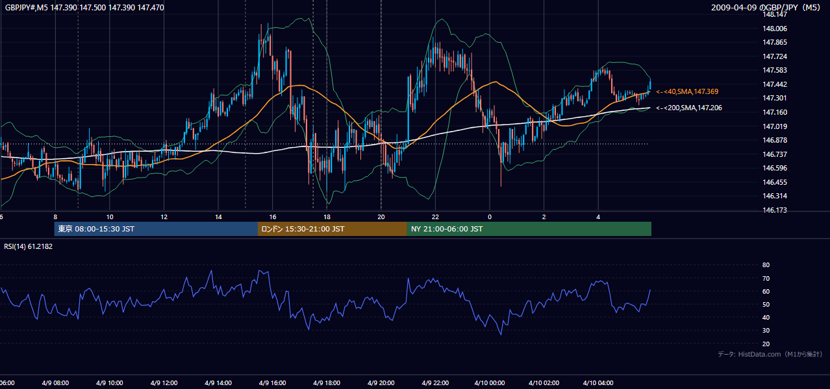This screenshot has height=389, width=830.
Task: Click RSI scale value 20
Action: coord(766,344)
